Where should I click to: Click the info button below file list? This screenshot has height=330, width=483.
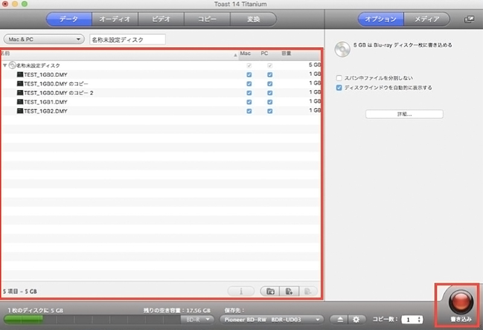[x=241, y=291]
